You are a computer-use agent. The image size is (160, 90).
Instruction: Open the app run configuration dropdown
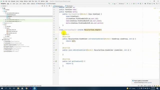point(114,3)
